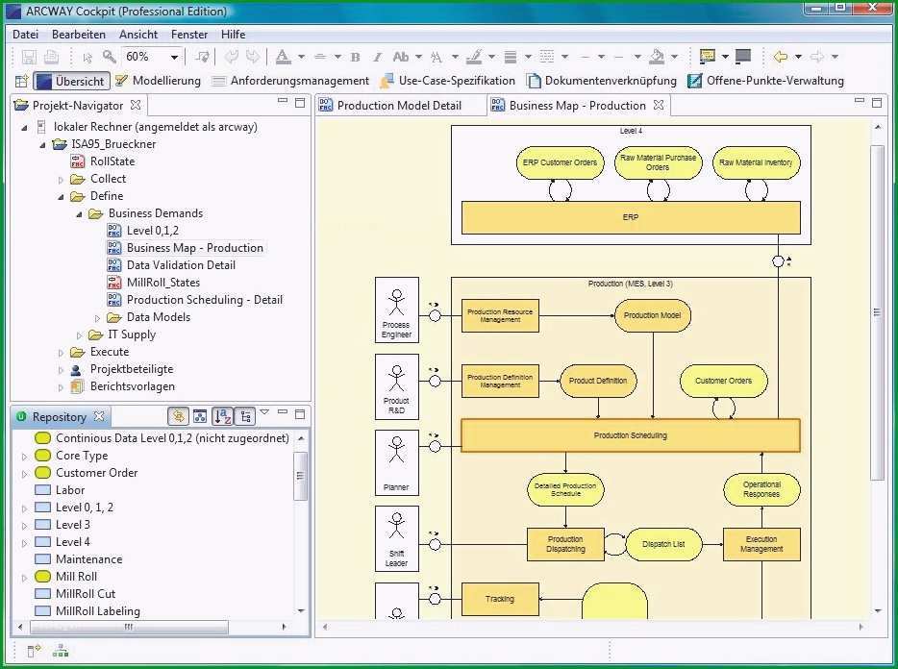Screen dimensions: 898x669
Task: Click the diagram vertical scrollbar thumb
Action: point(877,312)
